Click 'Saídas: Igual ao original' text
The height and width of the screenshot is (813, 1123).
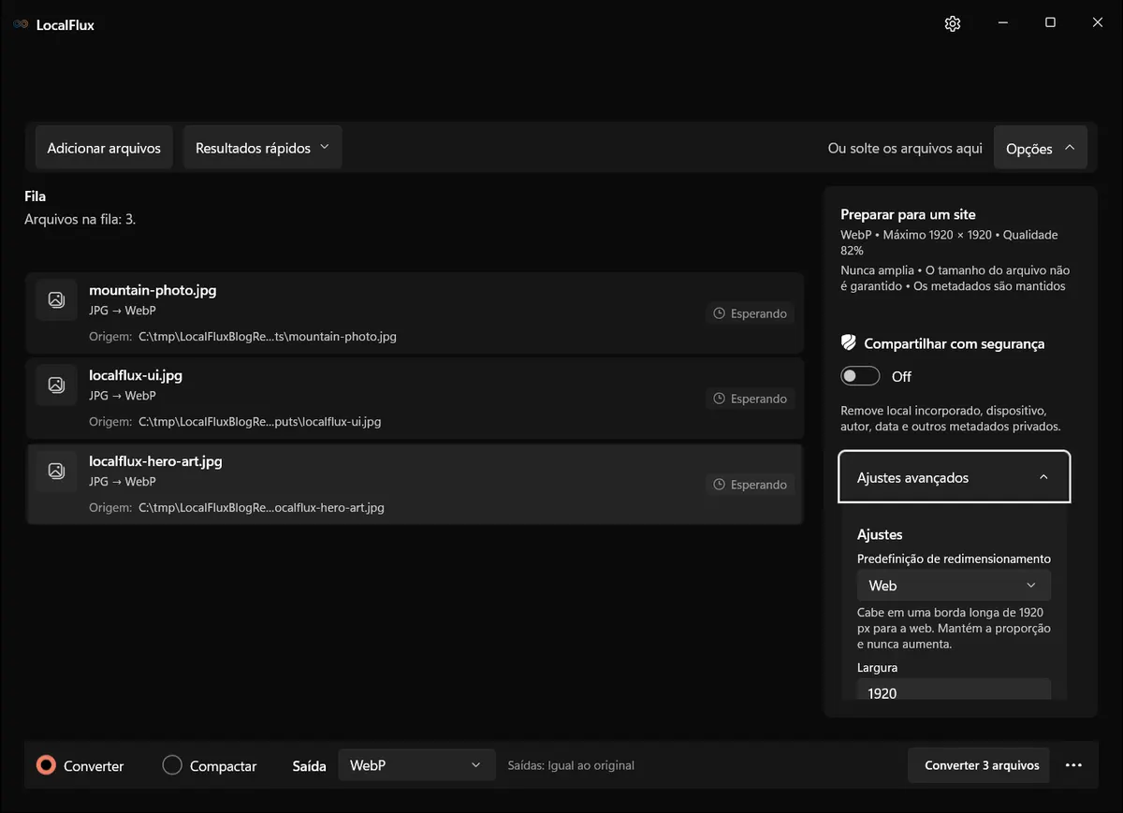(x=571, y=765)
